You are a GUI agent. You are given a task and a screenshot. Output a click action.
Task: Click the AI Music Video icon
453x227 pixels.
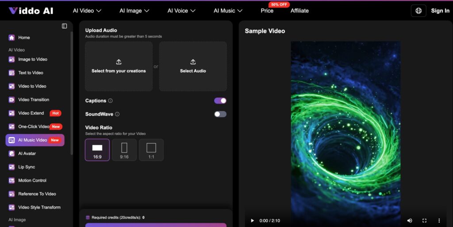click(12, 140)
